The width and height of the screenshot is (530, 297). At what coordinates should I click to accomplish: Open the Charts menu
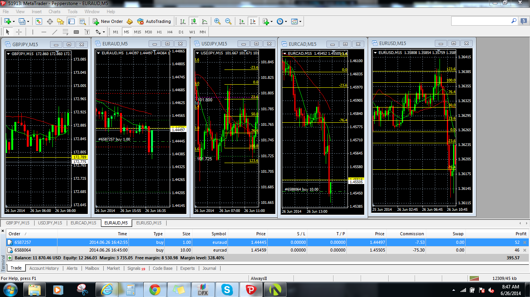pos(54,12)
